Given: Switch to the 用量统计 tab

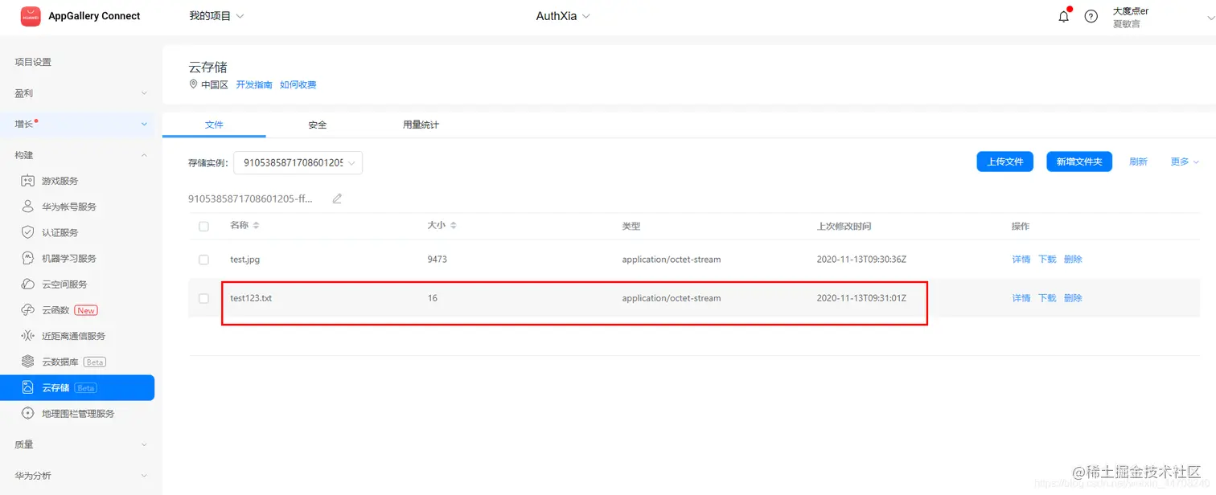Looking at the screenshot, I should point(421,125).
